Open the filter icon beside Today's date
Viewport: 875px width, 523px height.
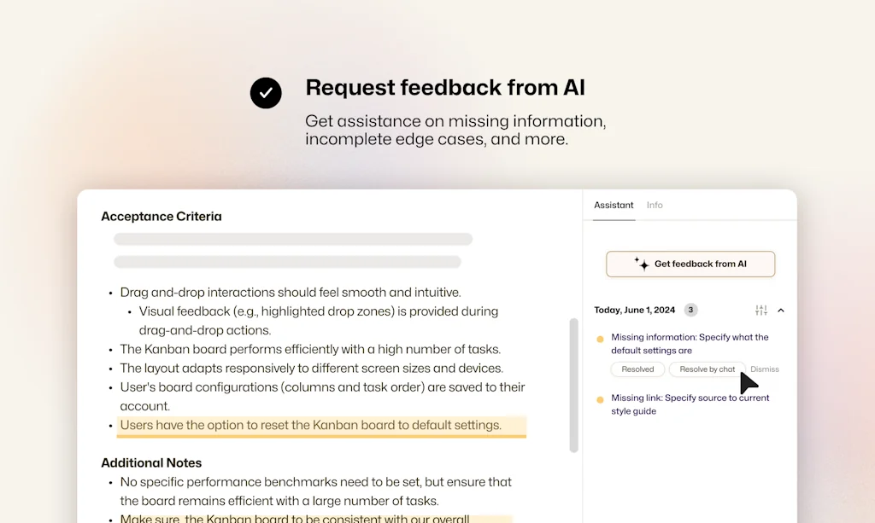[760, 310]
